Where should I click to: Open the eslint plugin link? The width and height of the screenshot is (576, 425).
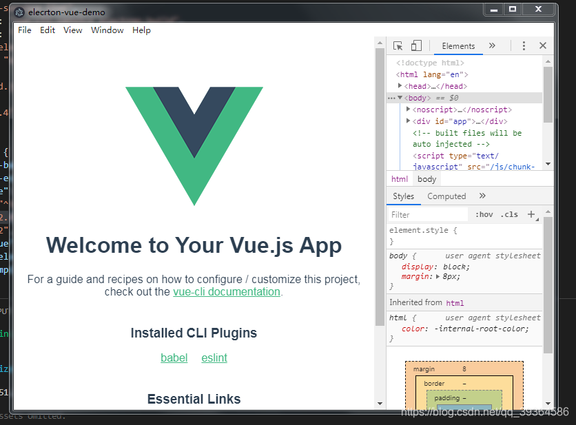tap(214, 357)
